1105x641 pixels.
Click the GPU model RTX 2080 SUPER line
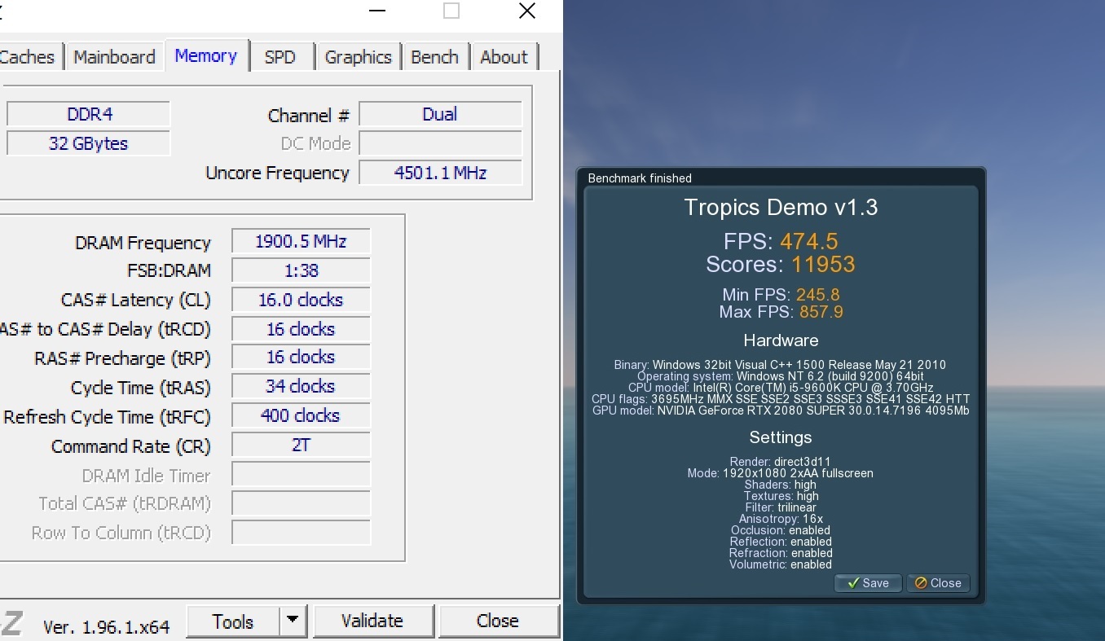(x=781, y=411)
